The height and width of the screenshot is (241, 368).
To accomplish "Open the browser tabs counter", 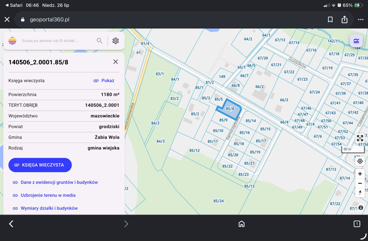I will [x=357, y=224].
